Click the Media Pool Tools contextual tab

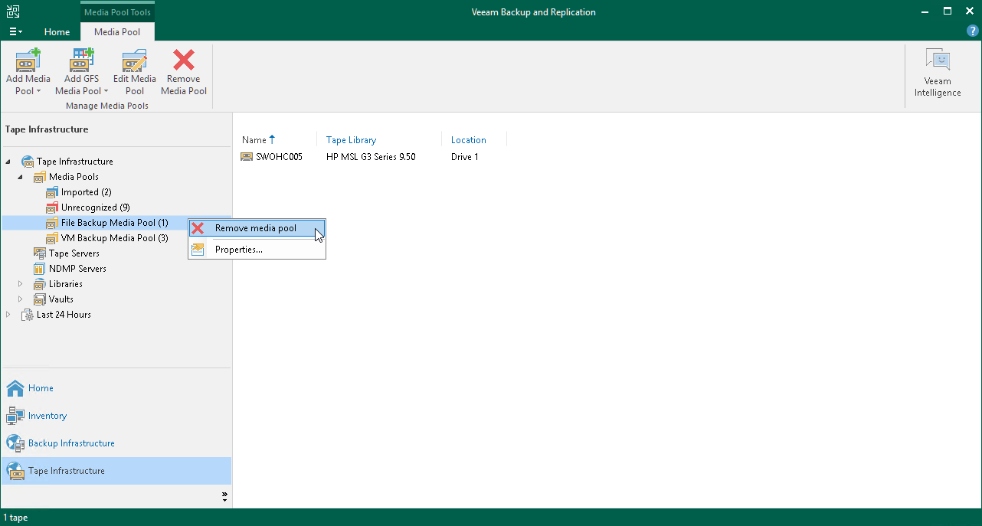[x=117, y=12]
